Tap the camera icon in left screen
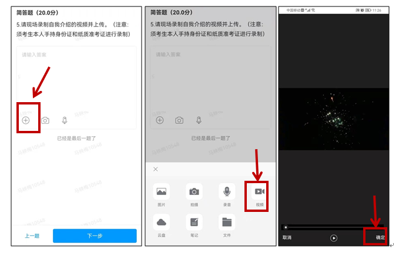399x253 pixels. coord(45,120)
